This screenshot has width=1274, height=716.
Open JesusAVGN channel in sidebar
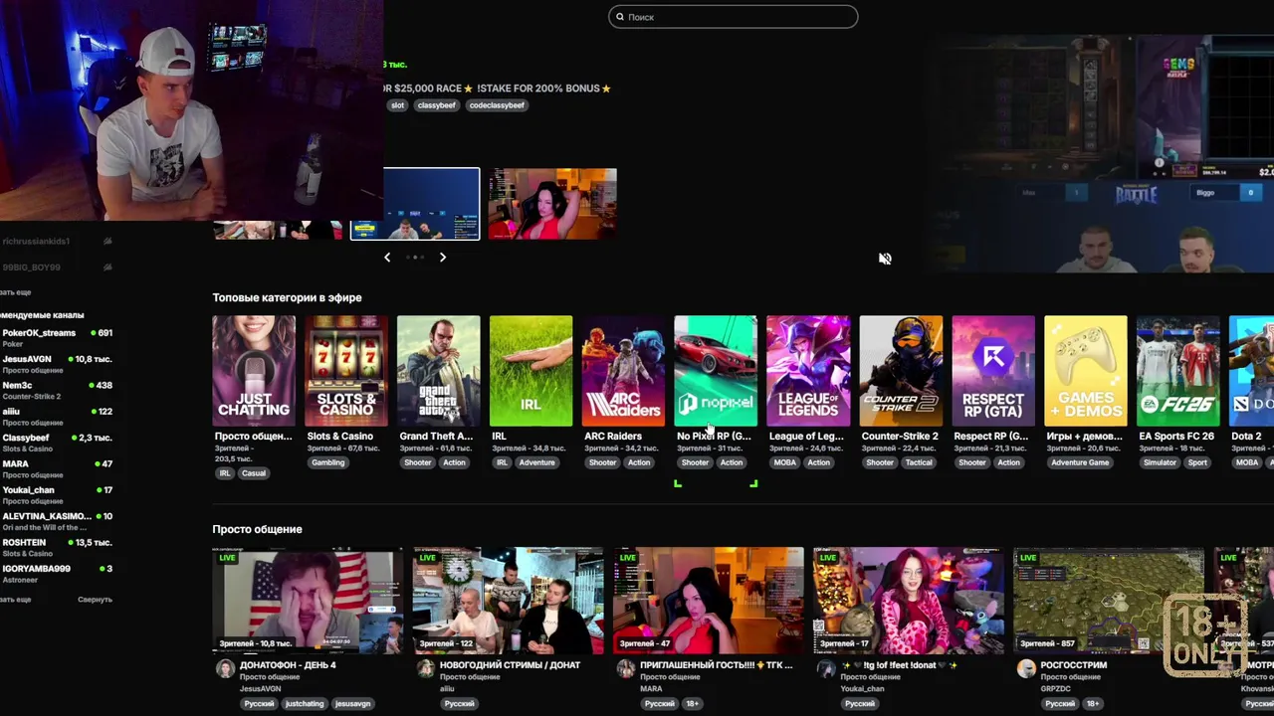(x=57, y=364)
